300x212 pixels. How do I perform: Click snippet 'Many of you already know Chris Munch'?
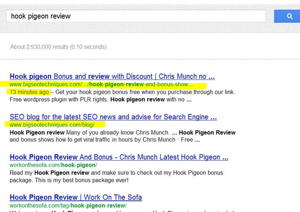(118, 132)
